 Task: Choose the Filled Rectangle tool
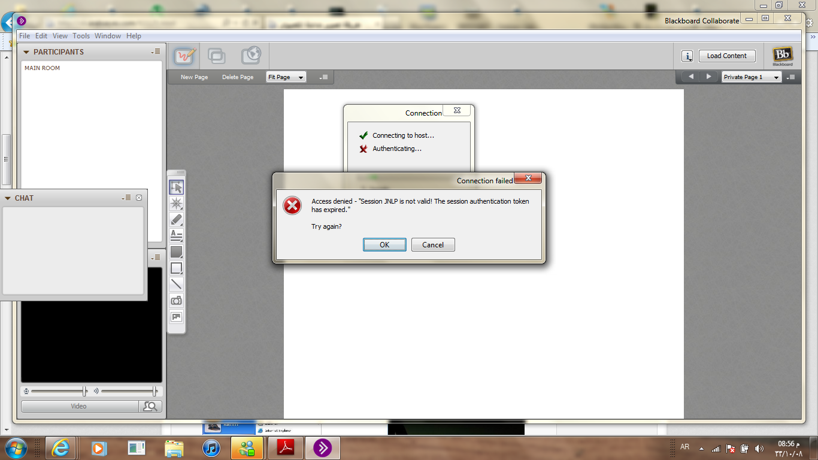click(x=176, y=252)
